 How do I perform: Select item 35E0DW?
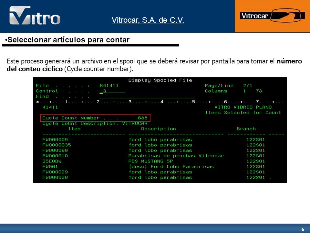click(x=52, y=161)
